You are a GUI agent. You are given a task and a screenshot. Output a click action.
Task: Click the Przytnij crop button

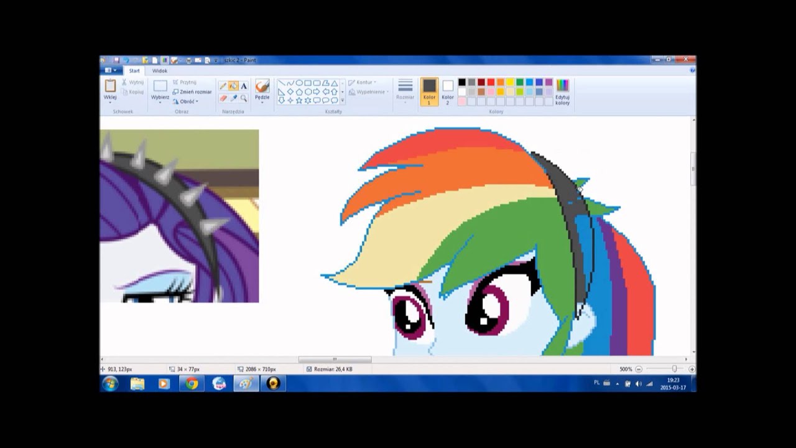tap(185, 82)
